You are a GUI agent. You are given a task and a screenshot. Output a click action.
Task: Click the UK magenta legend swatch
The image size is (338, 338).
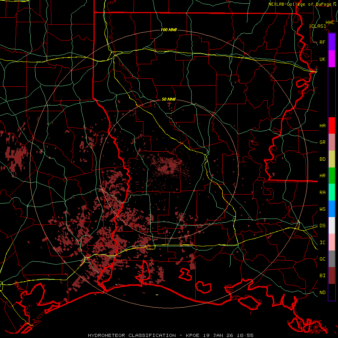point(332,59)
